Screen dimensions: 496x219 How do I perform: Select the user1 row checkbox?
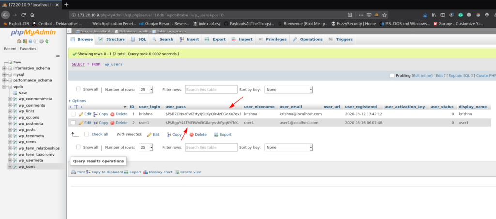pos(73,123)
